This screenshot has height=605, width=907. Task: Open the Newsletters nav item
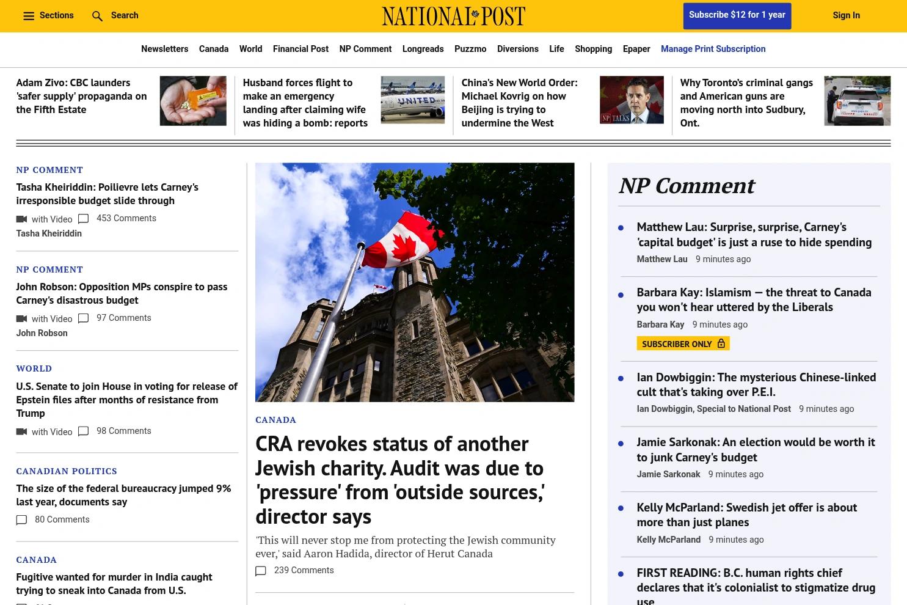(164, 49)
